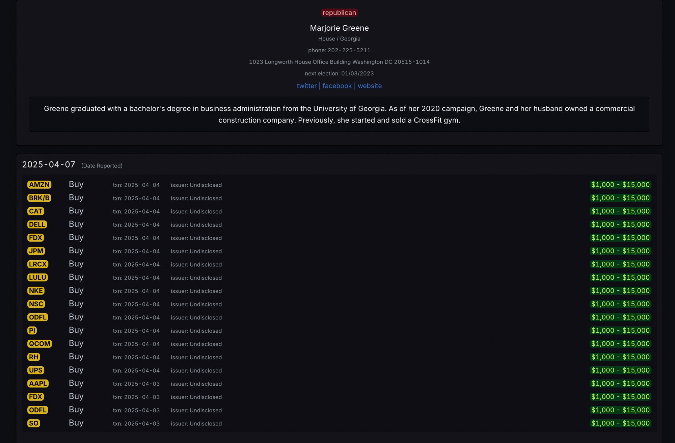Click the Greene biography paragraph
Screen dimensions: 675x443
click(339, 114)
